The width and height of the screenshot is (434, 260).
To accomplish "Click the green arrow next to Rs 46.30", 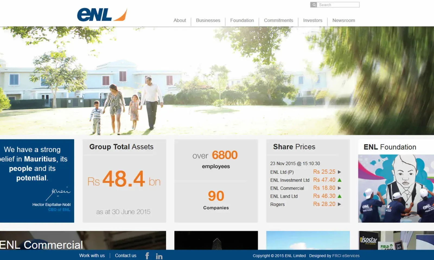I will (339, 196).
